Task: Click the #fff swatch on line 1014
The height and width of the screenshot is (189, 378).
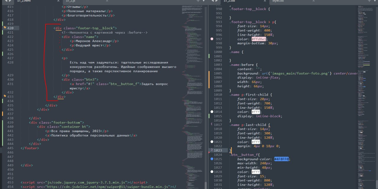Action: click(x=256, y=112)
